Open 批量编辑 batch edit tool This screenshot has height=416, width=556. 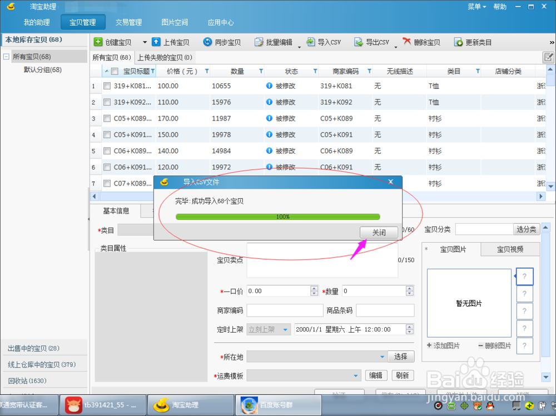click(x=274, y=42)
